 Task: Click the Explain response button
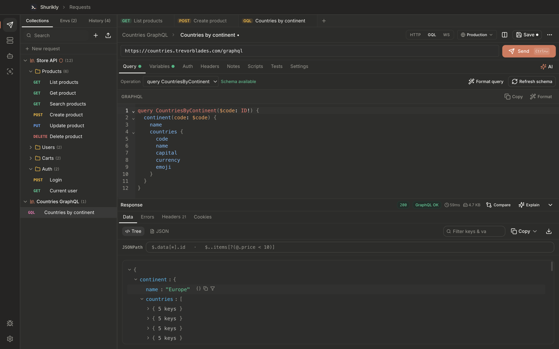pyautogui.click(x=529, y=205)
